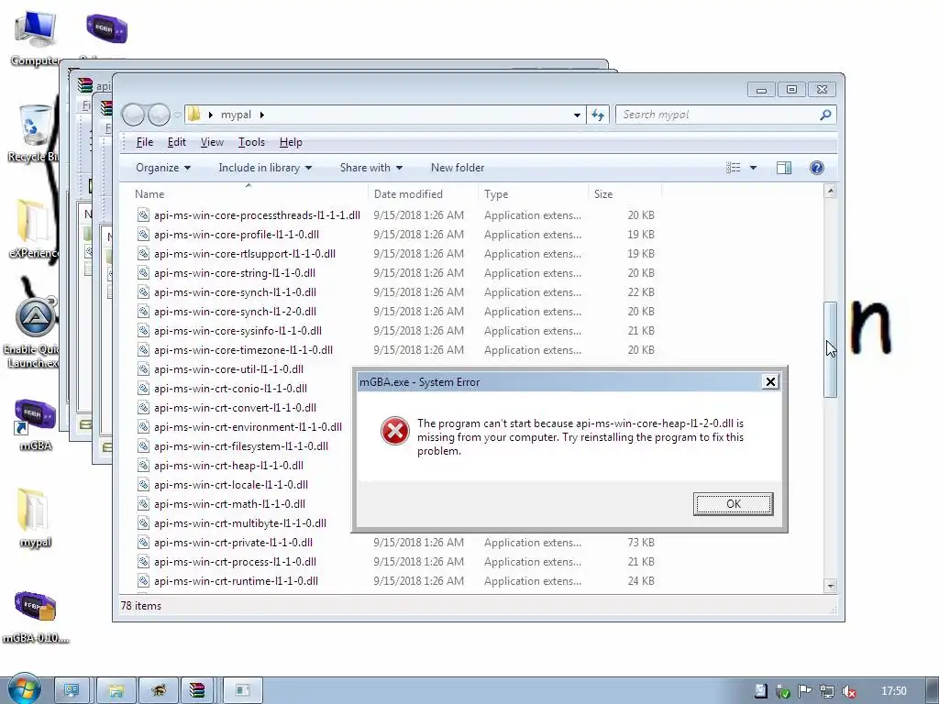939x704 pixels.
Task: Open the view options dropdown arrow
Action: pyautogui.click(x=754, y=168)
